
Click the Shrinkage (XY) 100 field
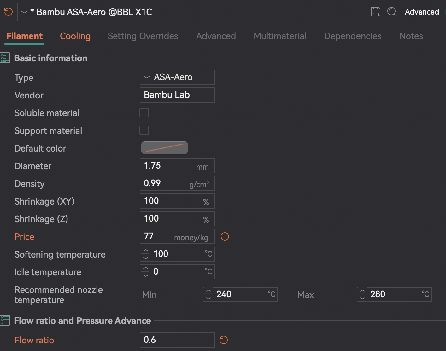[x=177, y=201]
